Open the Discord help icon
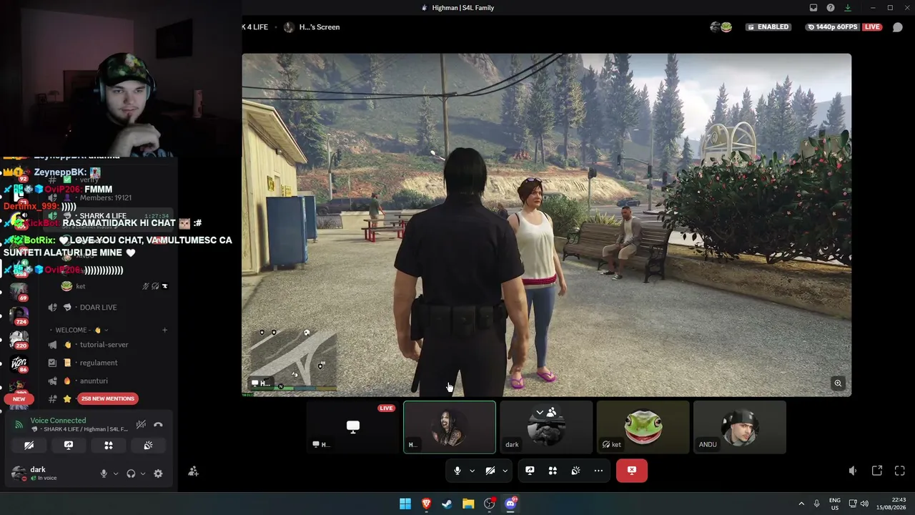This screenshot has width=915, height=515. (x=831, y=8)
